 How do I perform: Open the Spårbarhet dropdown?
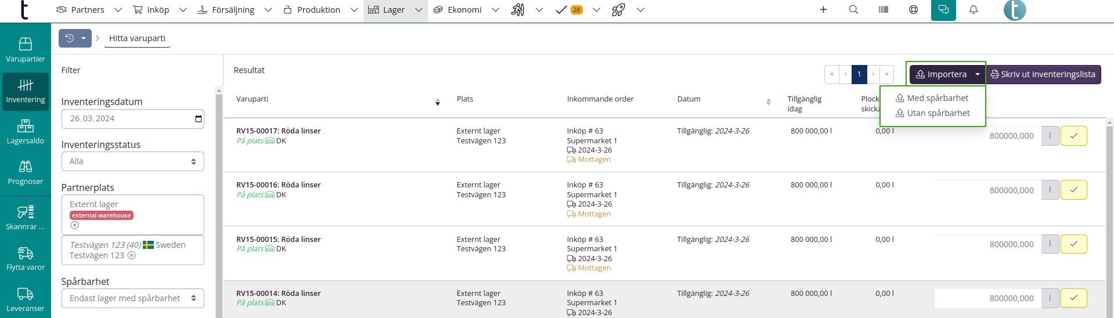tap(132, 298)
